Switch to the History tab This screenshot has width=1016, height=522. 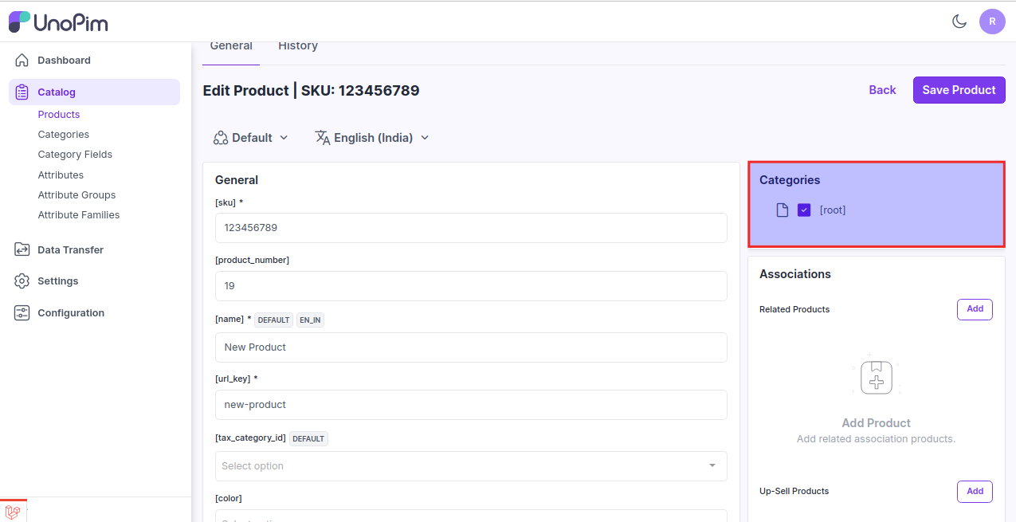tap(298, 46)
